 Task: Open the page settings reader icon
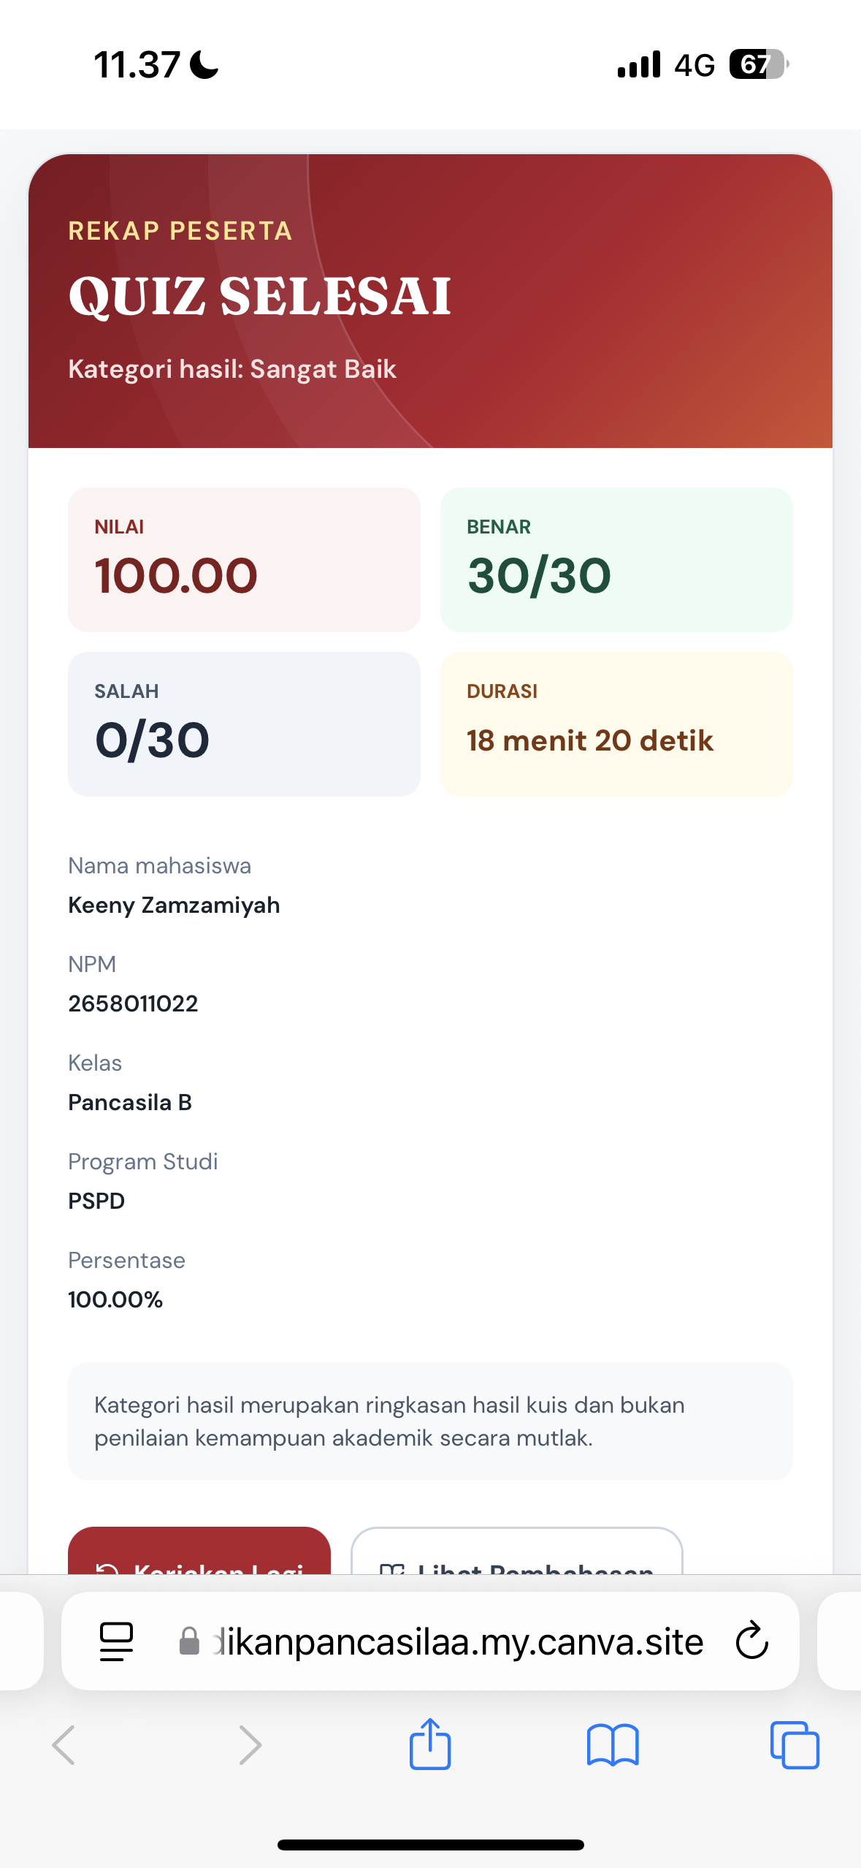pyautogui.click(x=116, y=1641)
